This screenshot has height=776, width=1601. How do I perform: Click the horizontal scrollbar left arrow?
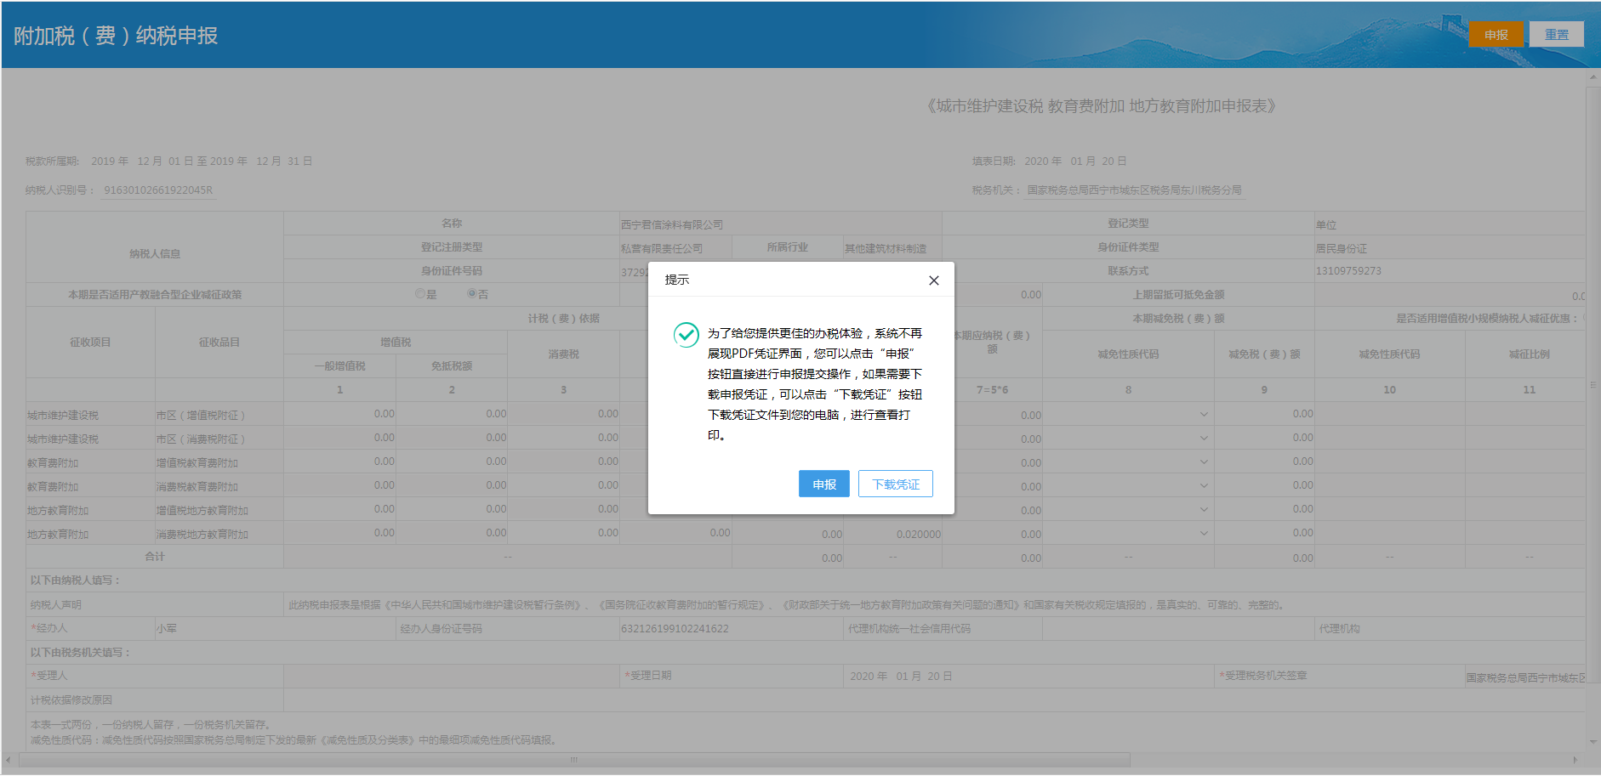(9, 760)
